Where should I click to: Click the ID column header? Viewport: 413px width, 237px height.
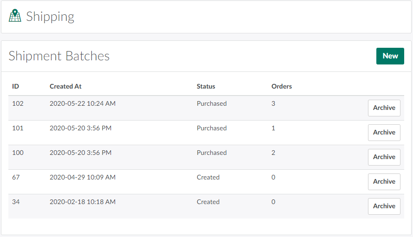pos(15,86)
